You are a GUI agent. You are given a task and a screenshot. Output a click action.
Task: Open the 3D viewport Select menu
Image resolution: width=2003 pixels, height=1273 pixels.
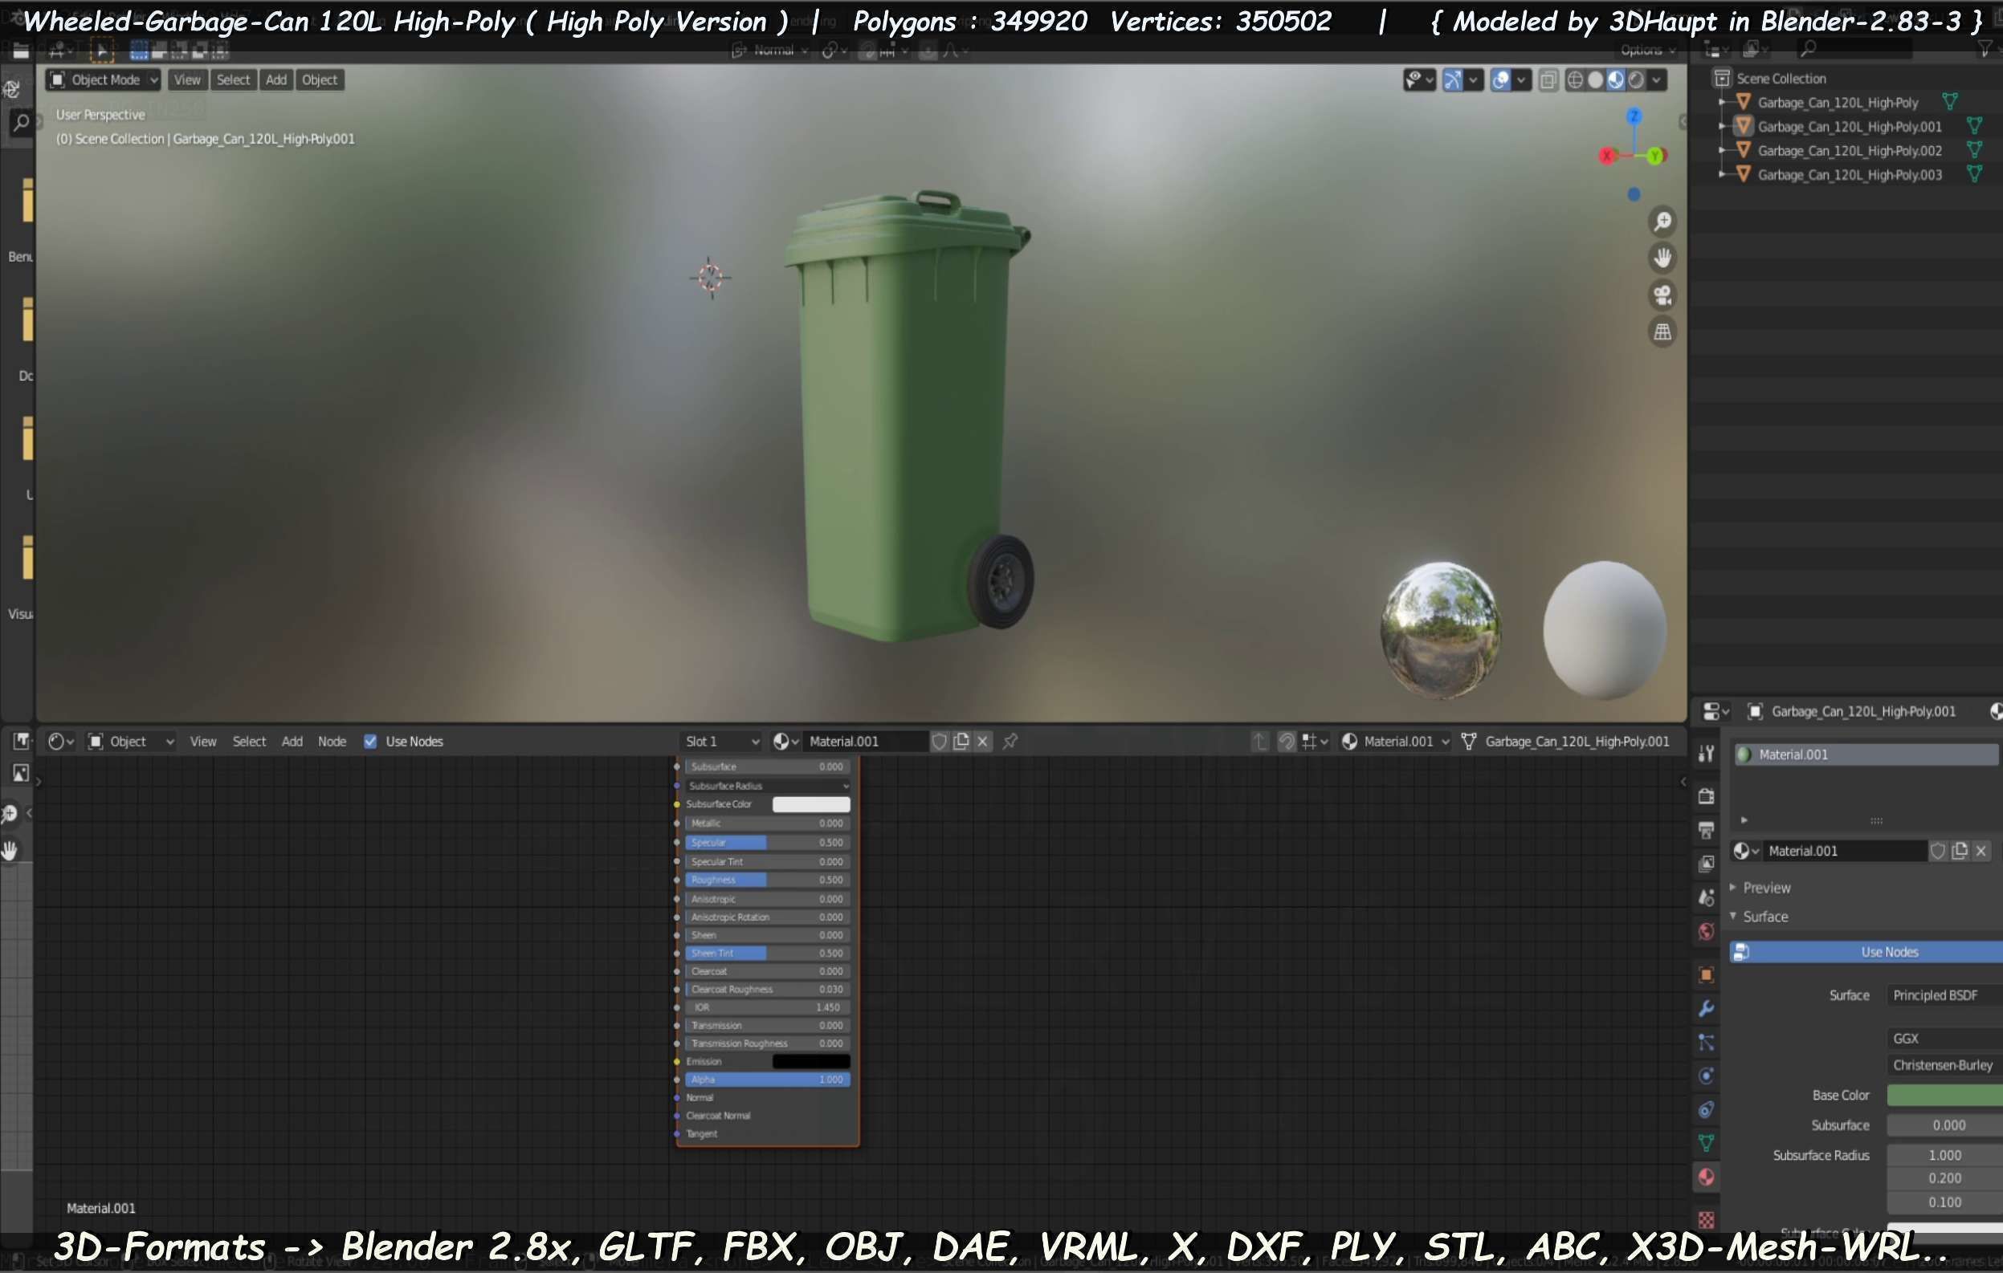pos(233,79)
